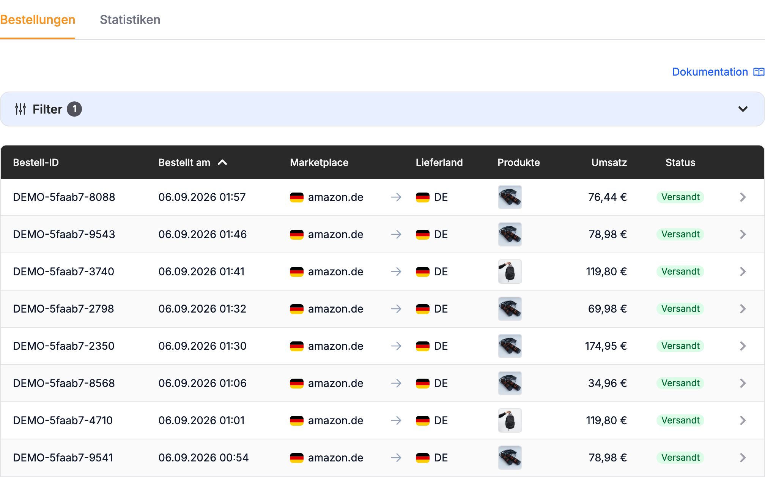Sort by Status column header

pos(680,163)
